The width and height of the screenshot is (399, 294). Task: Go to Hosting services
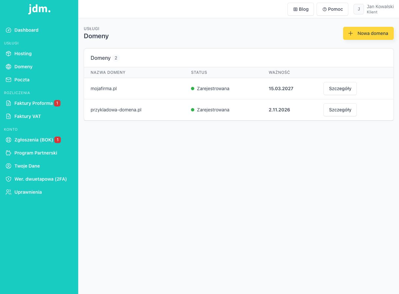(39, 54)
